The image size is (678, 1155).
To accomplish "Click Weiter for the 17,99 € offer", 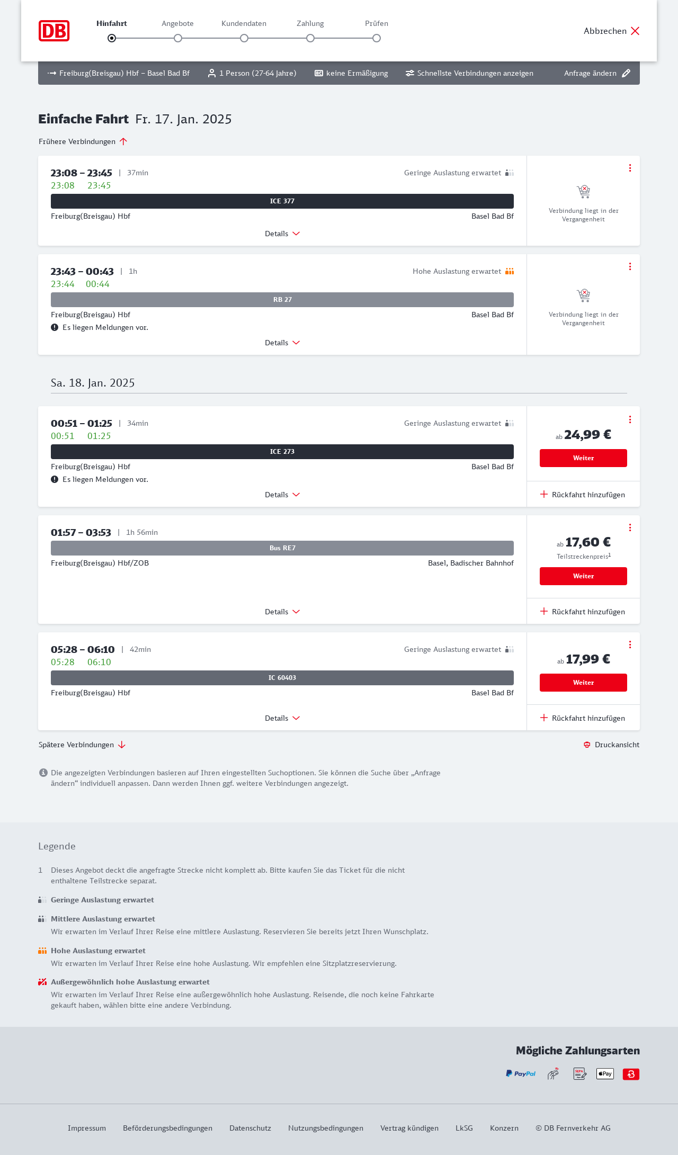I will 583,683.
